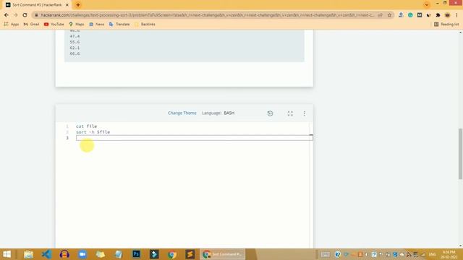The height and width of the screenshot is (260, 463).
Task: Open the Chrome profile avatar
Action: tap(447, 15)
